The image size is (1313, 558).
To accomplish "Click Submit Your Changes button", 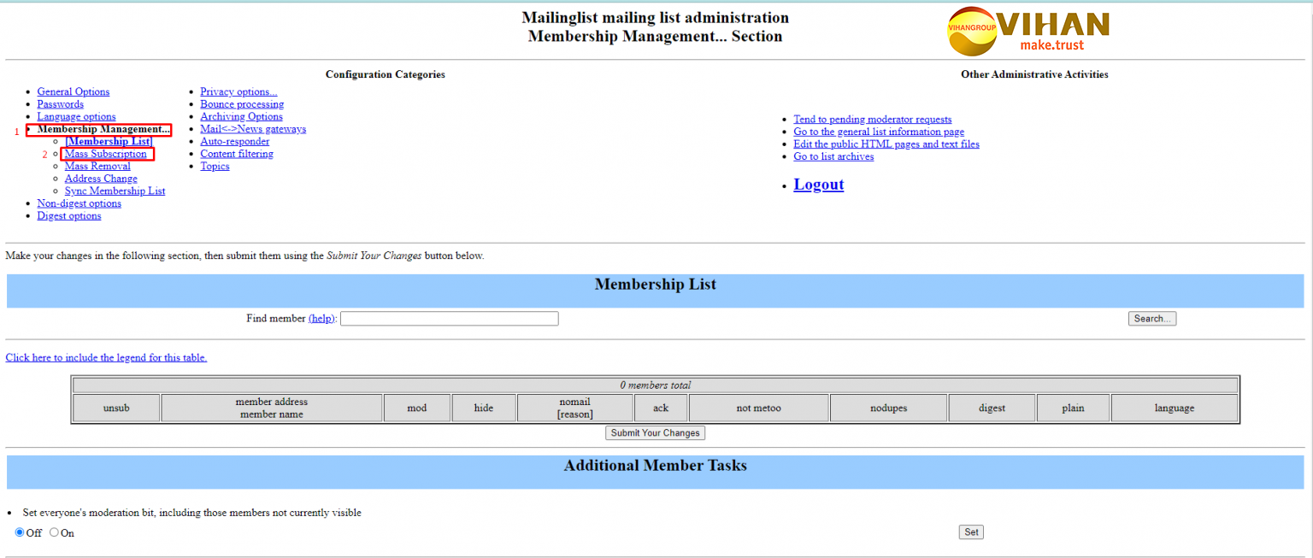I will pyautogui.click(x=655, y=433).
